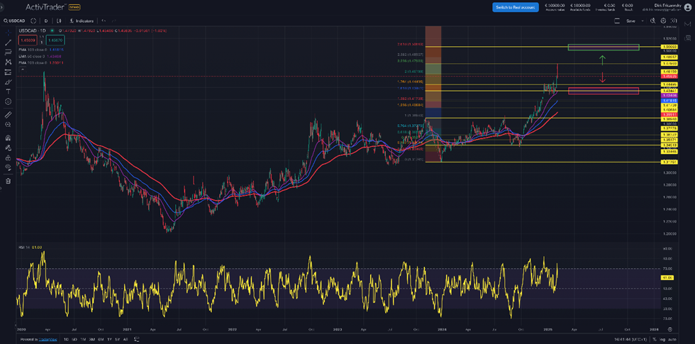Screen dimensions: 695x344
Task: Select the 5Y date range tab
Action: pos(117,339)
